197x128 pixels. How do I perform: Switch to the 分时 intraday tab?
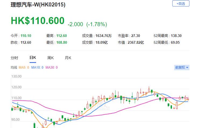(15, 58)
